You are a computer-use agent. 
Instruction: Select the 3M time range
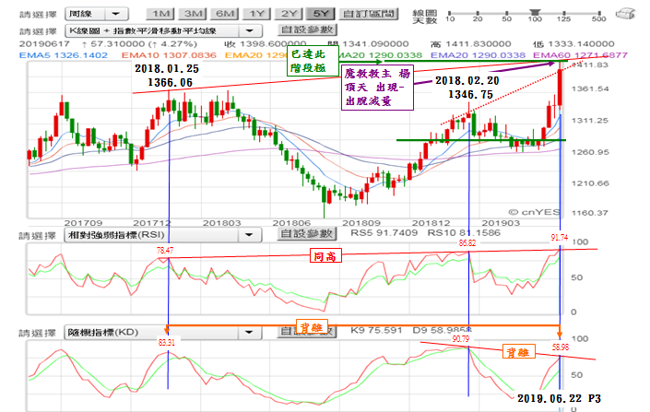pyautogui.click(x=193, y=14)
